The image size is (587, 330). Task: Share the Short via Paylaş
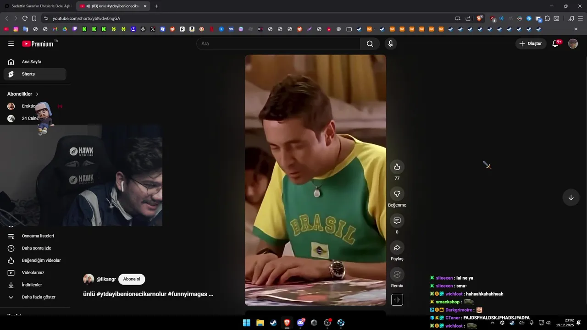[x=397, y=248]
